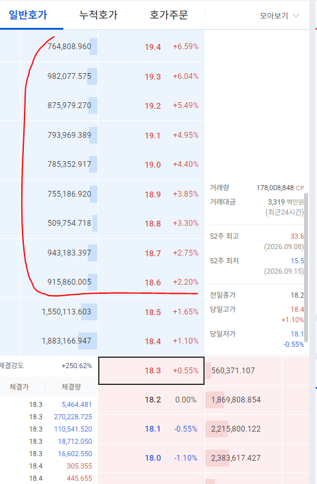
Task: Pick the 18.1 bid price
Action: [x=153, y=429]
